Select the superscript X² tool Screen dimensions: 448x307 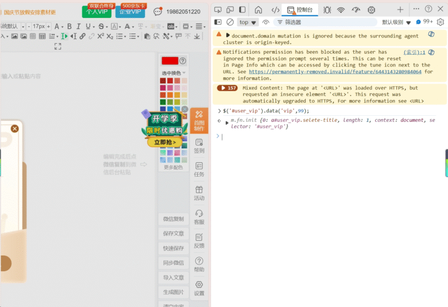coord(100,36)
